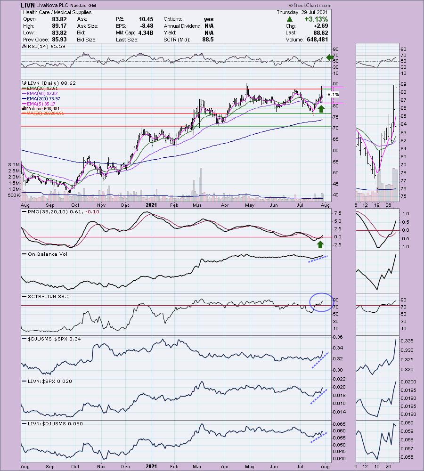Image resolution: width=424 pixels, height=471 pixels.
Task: Click the High value 89.17
Action: pyautogui.click(x=59, y=26)
